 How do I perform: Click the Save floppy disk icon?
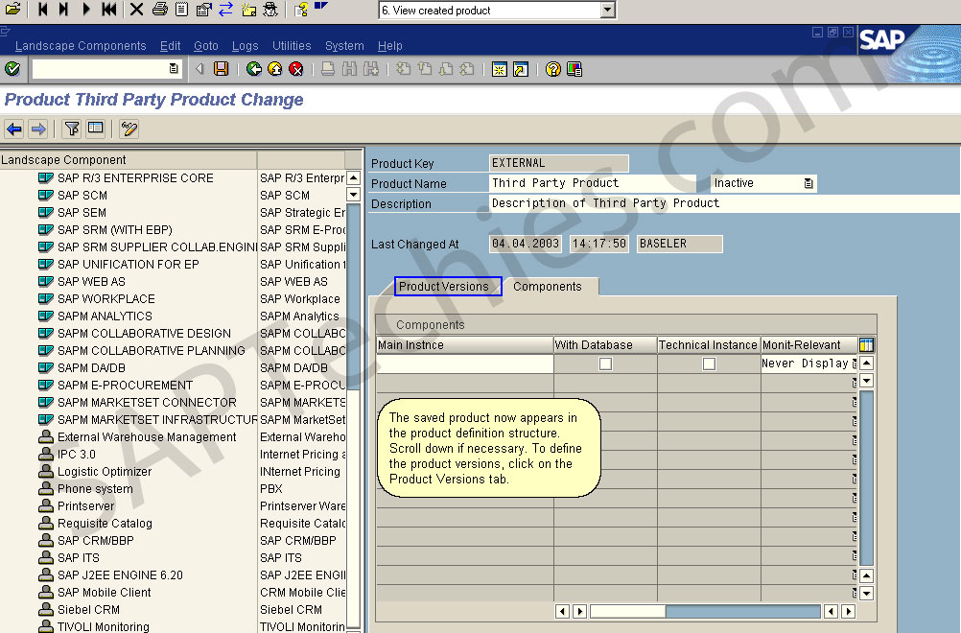click(x=222, y=69)
